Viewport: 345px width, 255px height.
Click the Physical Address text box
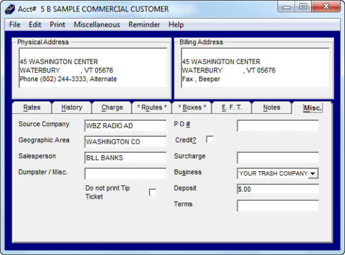click(93, 68)
